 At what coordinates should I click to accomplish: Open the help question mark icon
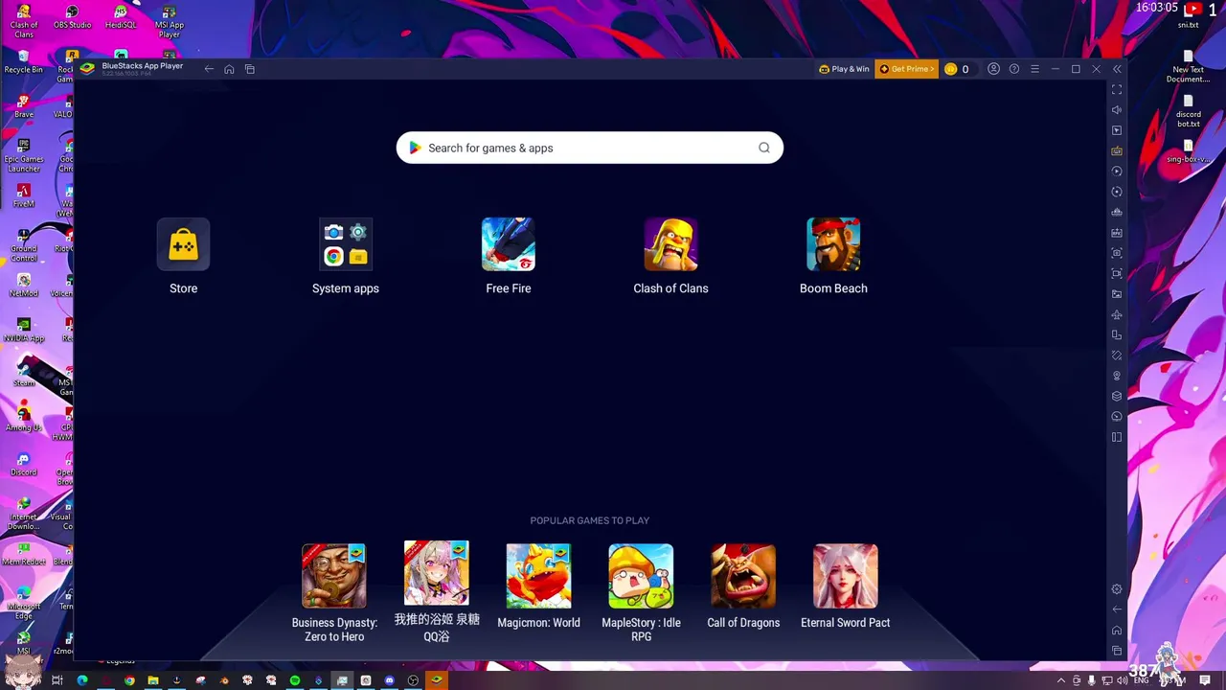click(x=1014, y=69)
